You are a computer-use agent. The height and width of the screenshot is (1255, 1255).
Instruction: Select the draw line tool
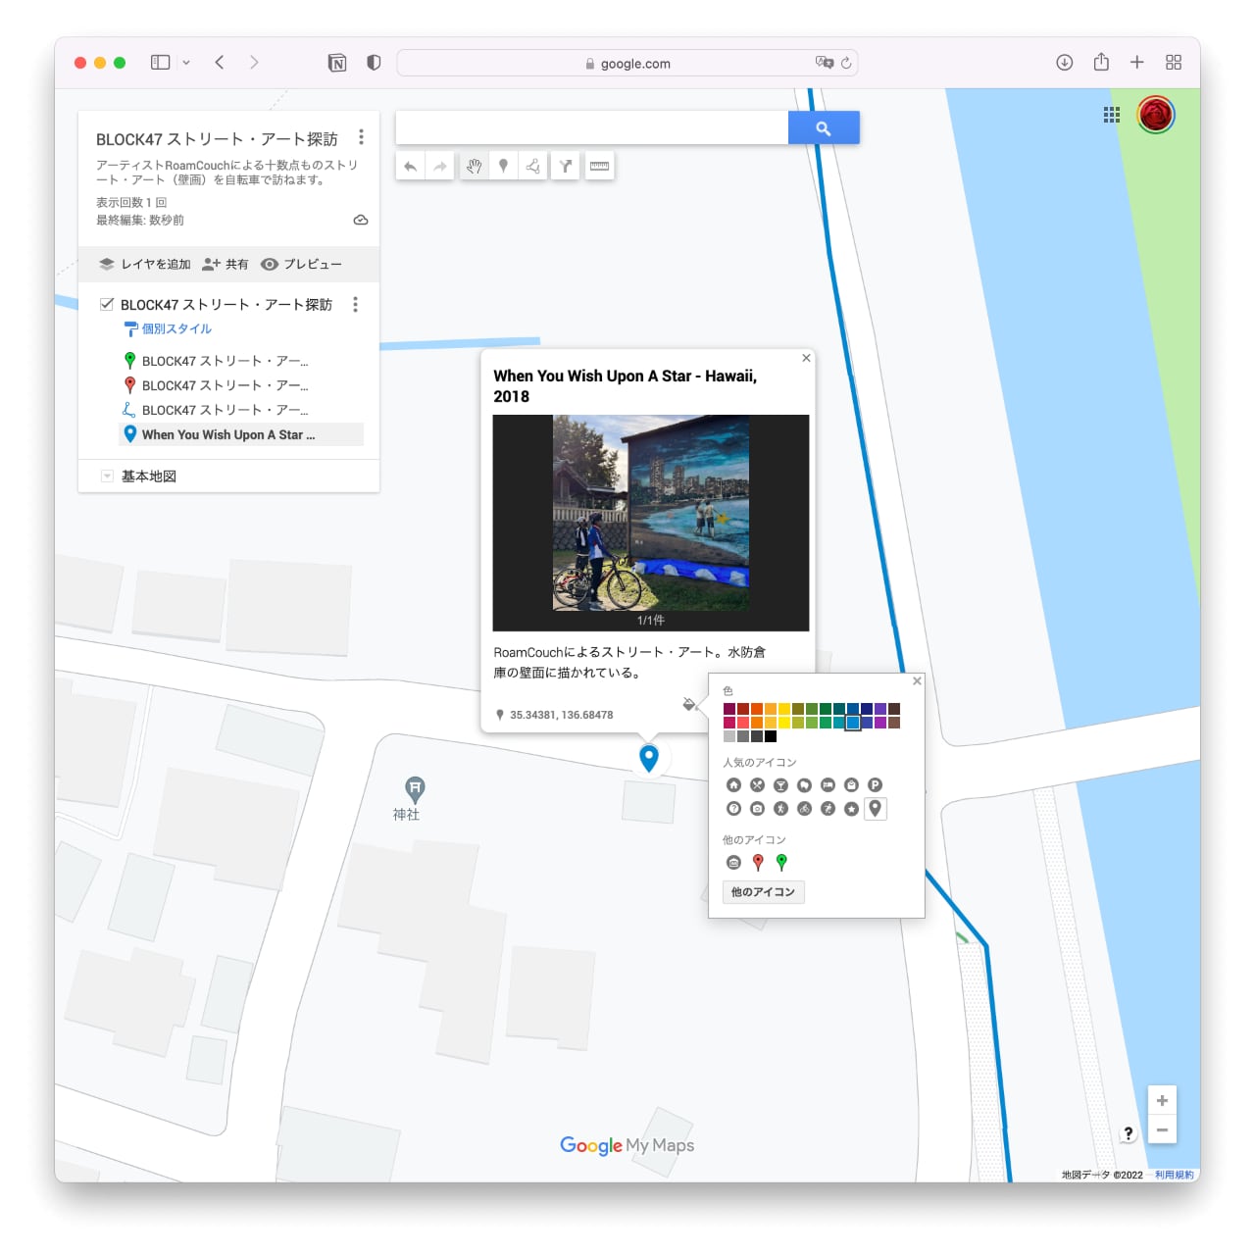click(532, 166)
